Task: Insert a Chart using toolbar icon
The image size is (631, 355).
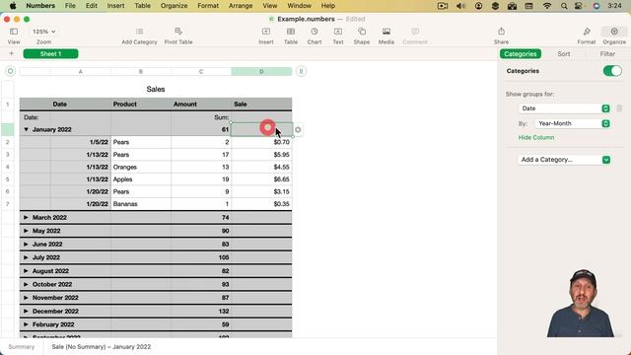Action: click(x=315, y=32)
